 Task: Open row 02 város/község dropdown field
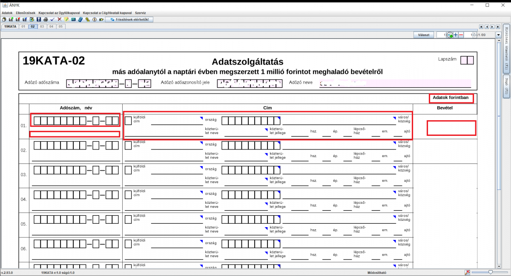tap(339, 145)
